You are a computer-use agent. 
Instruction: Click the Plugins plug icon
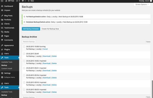(x=2, y=50)
